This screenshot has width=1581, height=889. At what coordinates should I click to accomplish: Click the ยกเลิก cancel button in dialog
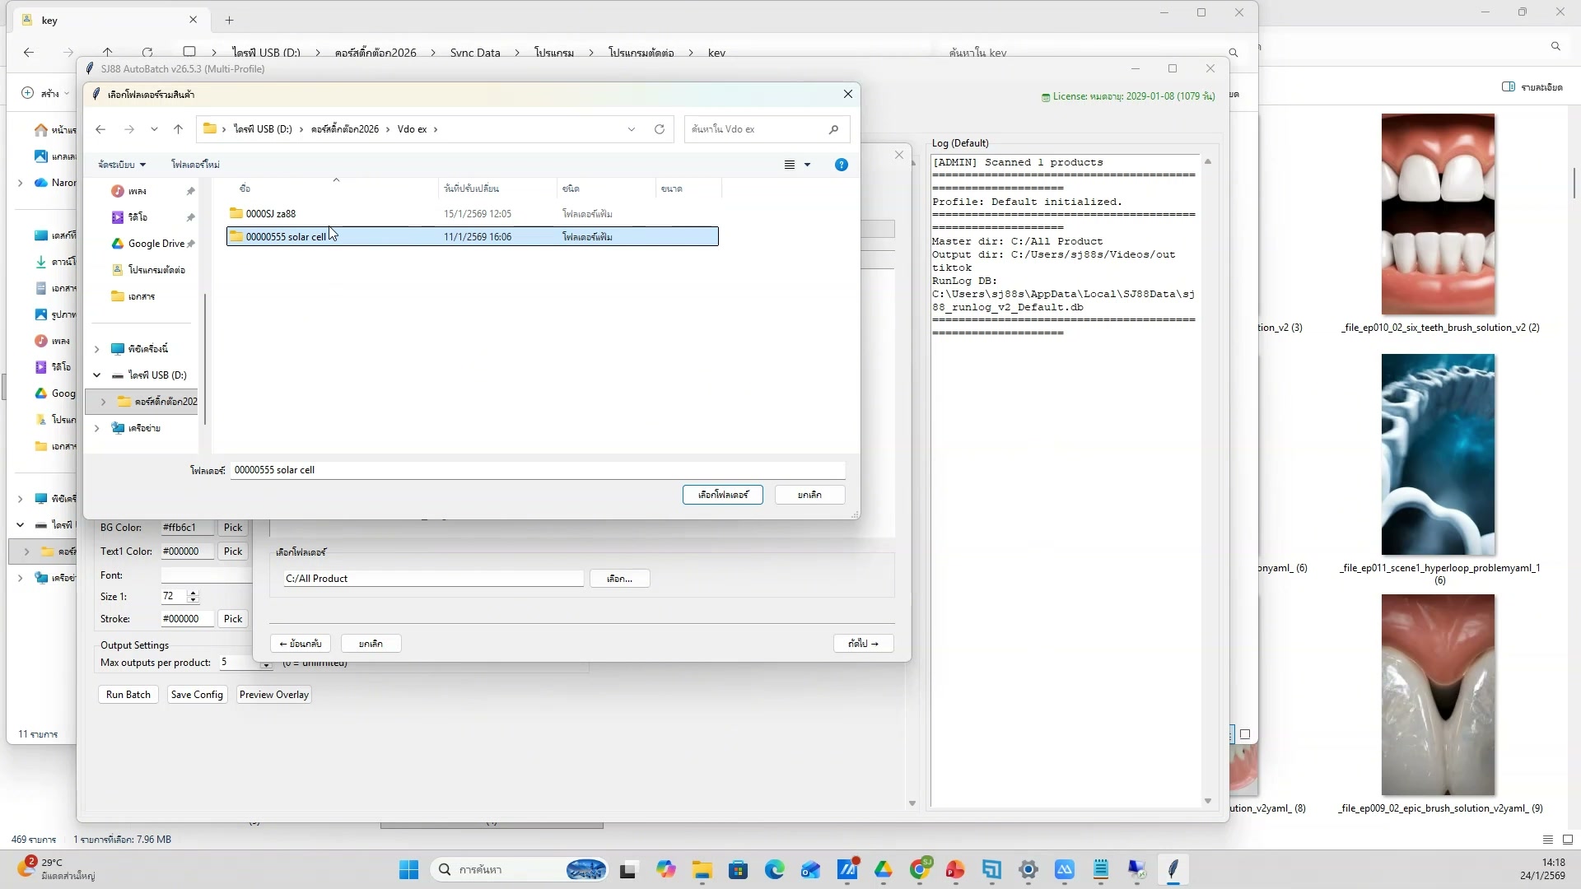coord(809,495)
